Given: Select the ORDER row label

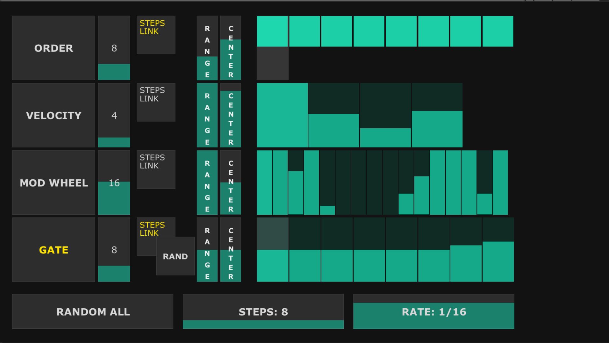Looking at the screenshot, I should click(x=53, y=48).
